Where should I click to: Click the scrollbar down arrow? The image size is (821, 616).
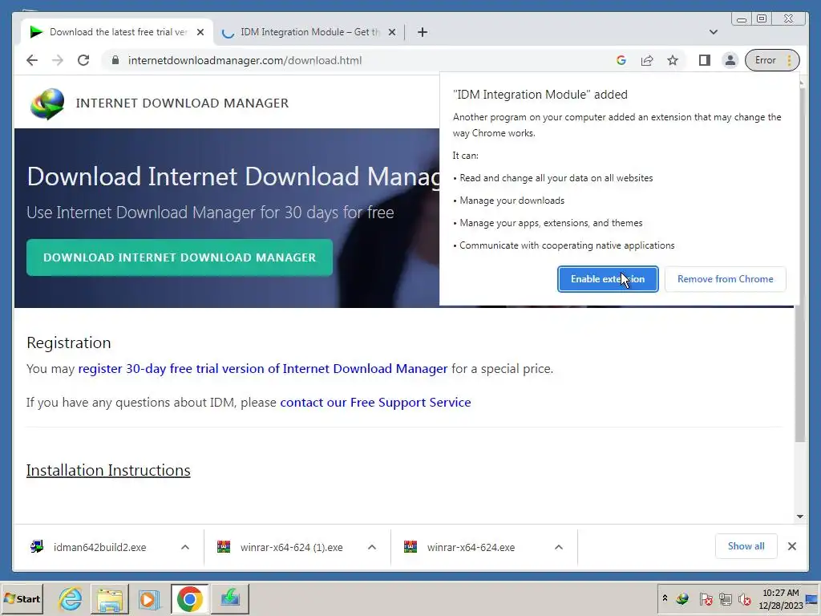tap(799, 517)
